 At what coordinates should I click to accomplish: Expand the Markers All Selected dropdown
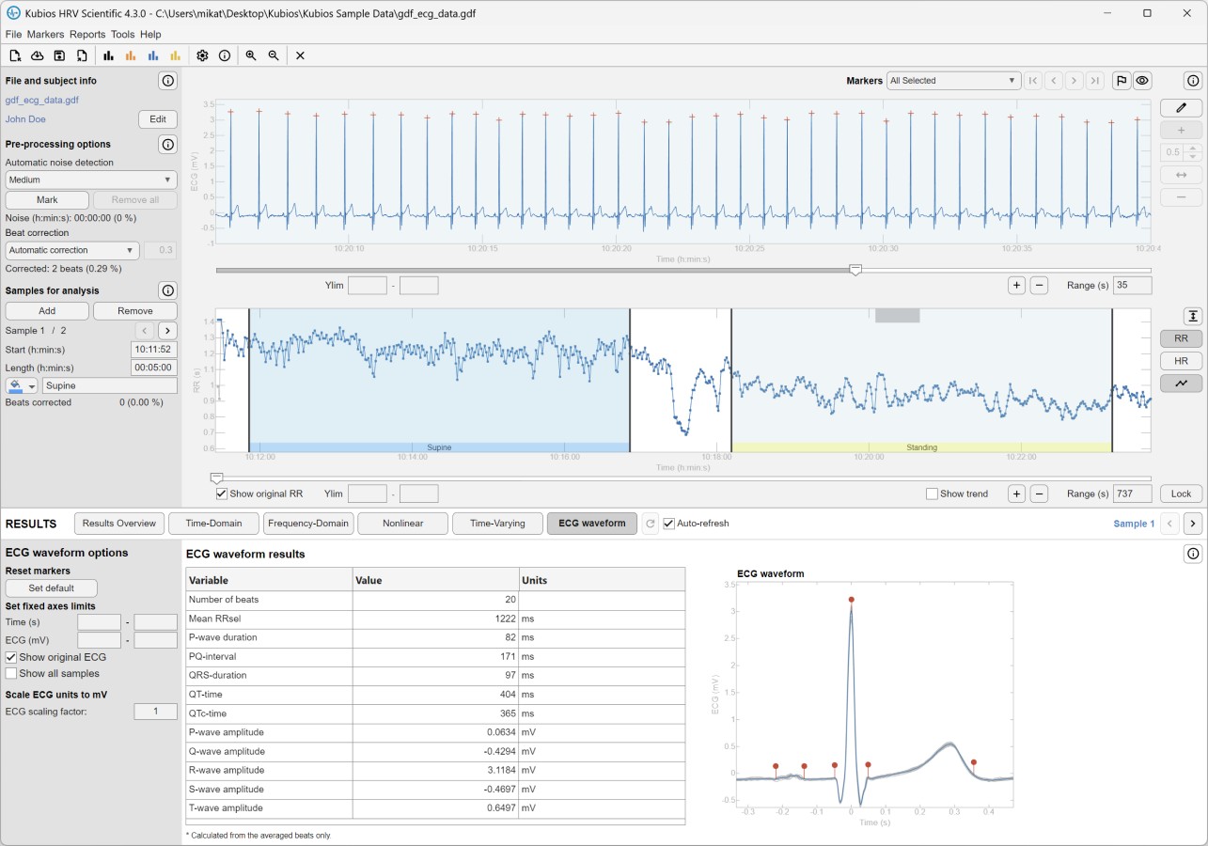[x=953, y=81]
